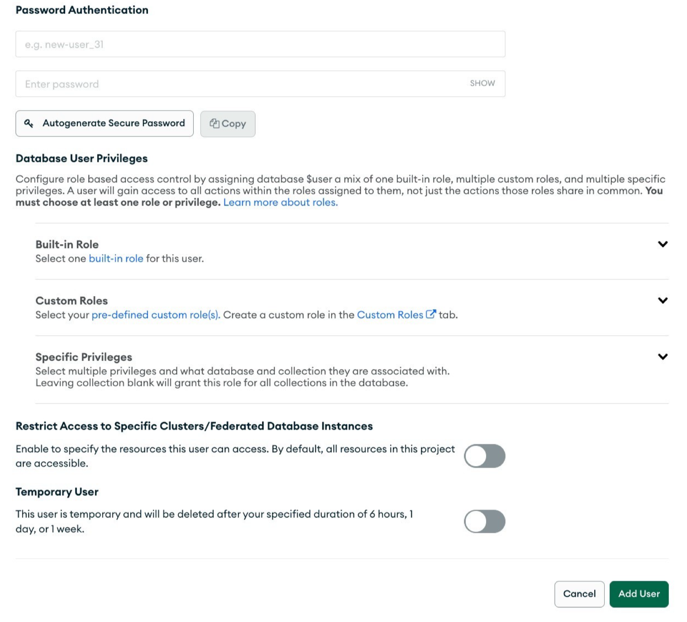687x622 pixels.
Task: Open the Learn more about roles link
Action: 280,203
